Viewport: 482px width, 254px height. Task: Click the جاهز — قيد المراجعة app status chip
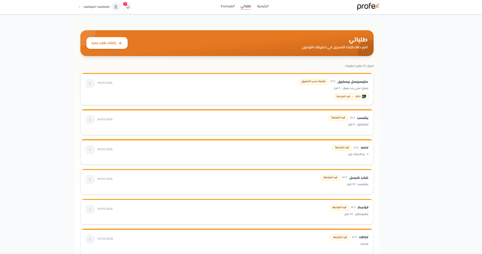click(351, 96)
